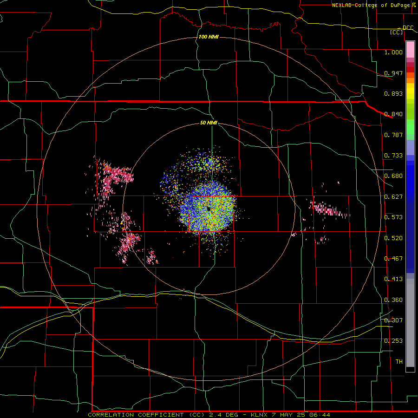Image resolution: width=418 pixels, height=418 pixels.
Task: Click the DCC label above the color scale
Action: (x=408, y=27)
